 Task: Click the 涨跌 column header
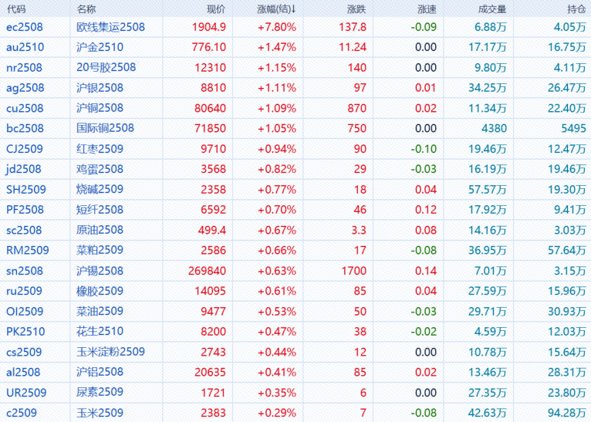pos(356,9)
